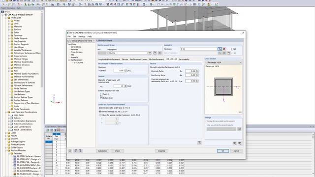Click the RFEM root icon in Project Navigator
Image resolution: width=315 pixels, height=177 pixels.
point(2,12)
